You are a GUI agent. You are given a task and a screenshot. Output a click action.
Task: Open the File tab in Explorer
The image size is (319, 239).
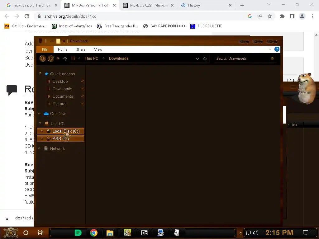(x=45, y=49)
